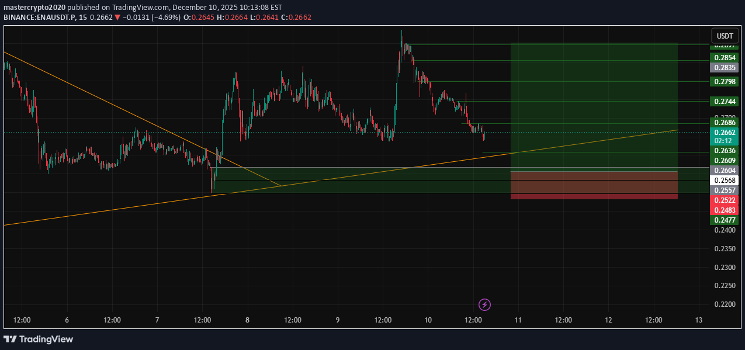The width and height of the screenshot is (745, 350).
Task: Click the date label 11 on the time axis
Action: [x=518, y=320]
